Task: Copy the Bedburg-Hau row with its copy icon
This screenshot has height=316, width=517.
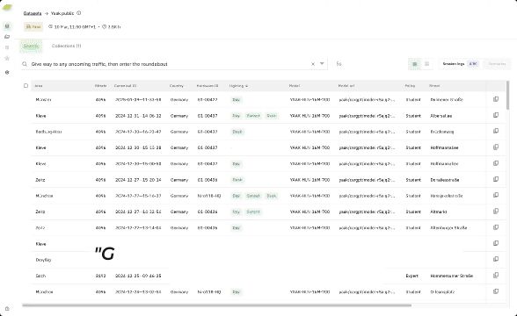Action: coord(496,131)
